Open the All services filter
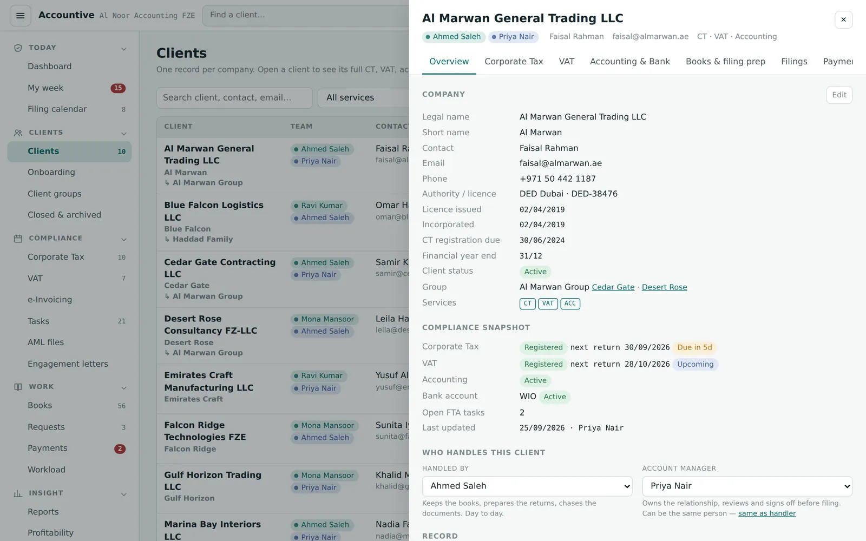Screen dimensions: 866x541 coord(363,98)
